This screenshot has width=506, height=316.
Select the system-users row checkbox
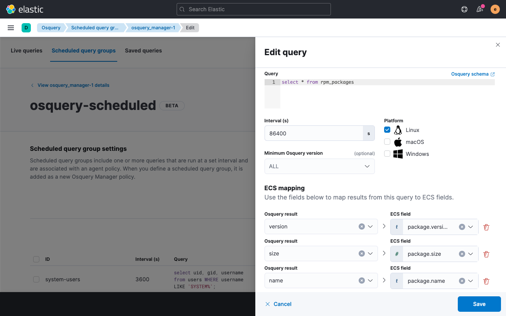36,279
